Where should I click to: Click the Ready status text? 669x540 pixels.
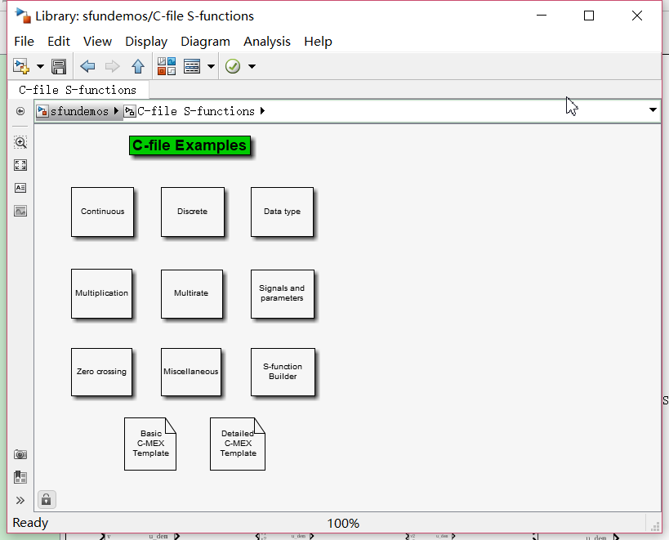30,523
